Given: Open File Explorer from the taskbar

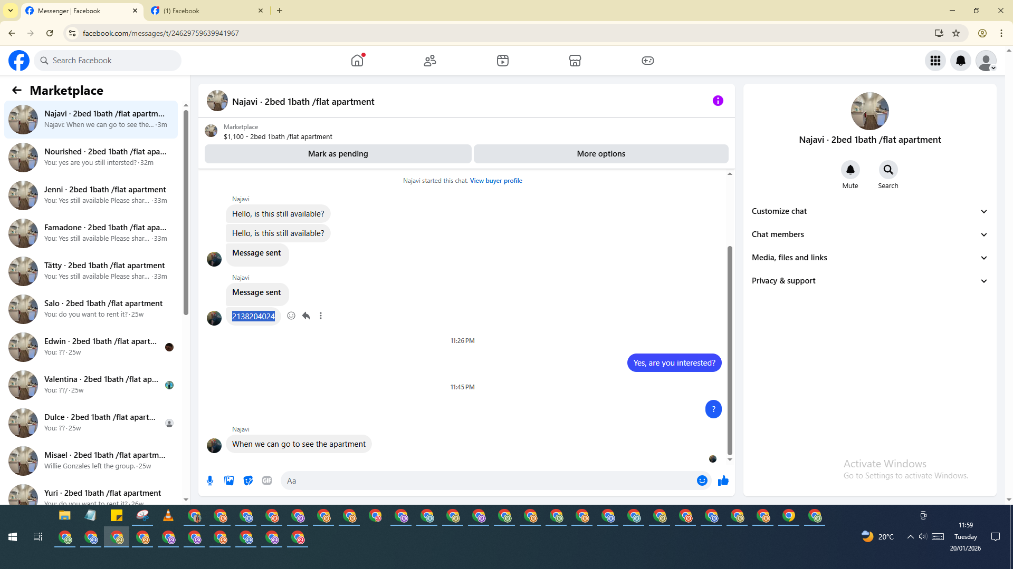Looking at the screenshot, I should click(64, 516).
